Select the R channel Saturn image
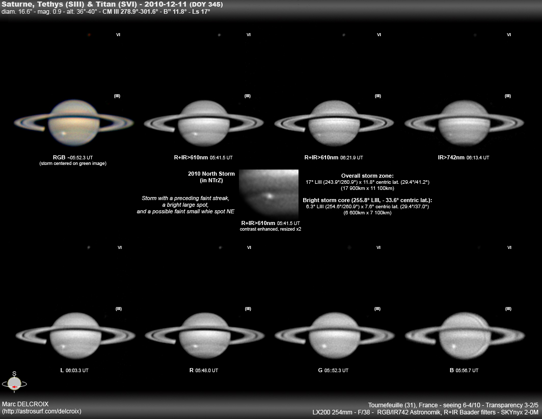This screenshot has height=419, width=542. coord(205,336)
